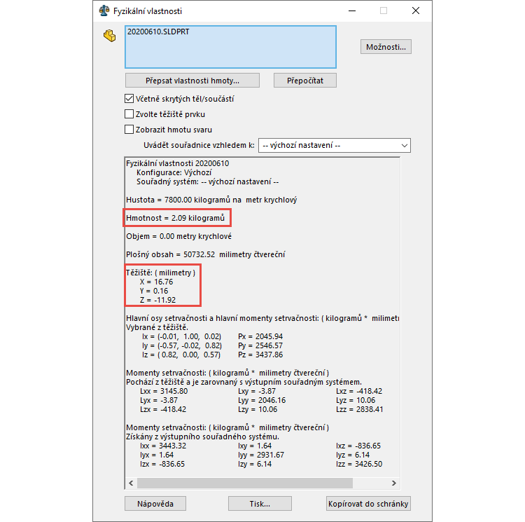Click the Lyy = 2046.16 value

coord(262,400)
